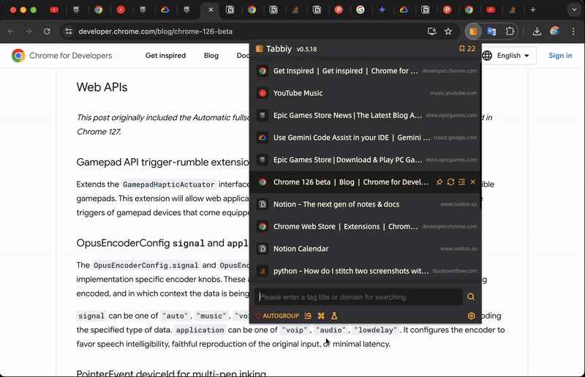Image resolution: width=585 pixels, height=377 pixels.
Task: Go forward with the browser forward arrow
Action: point(29,31)
